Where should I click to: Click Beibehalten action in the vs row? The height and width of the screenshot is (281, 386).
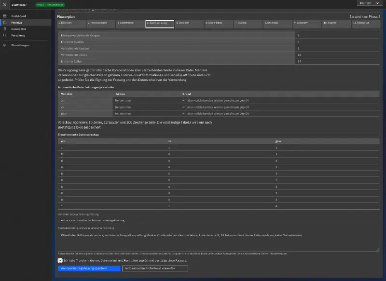(123, 107)
